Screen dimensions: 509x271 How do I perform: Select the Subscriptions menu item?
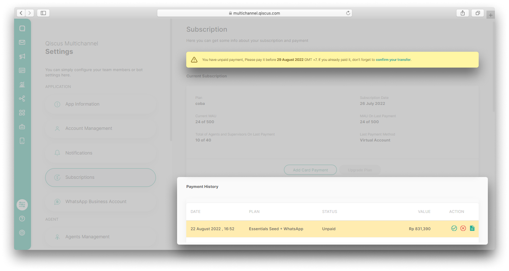(x=101, y=177)
